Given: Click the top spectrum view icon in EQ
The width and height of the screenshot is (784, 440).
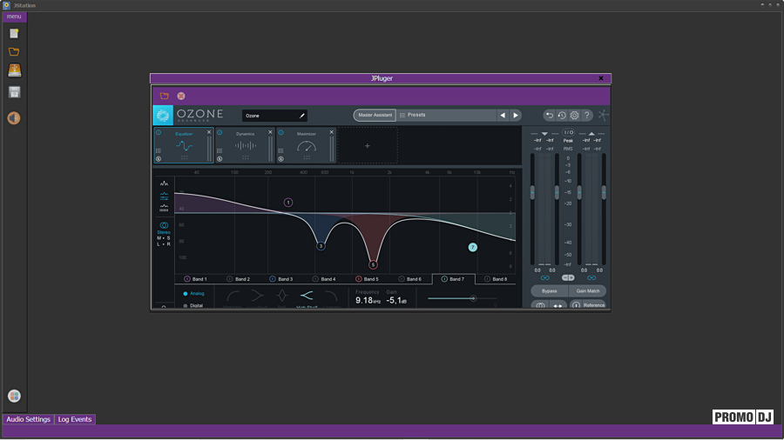Looking at the screenshot, I should tap(164, 183).
